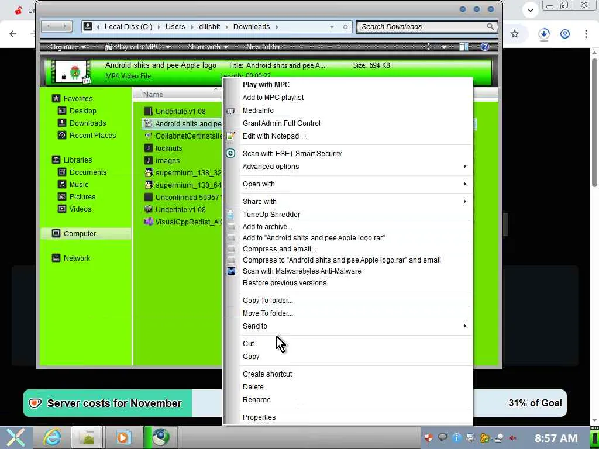This screenshot has height=449, width=599.
Task: Click Restore previous versions
Action: [x=285, y=283]
